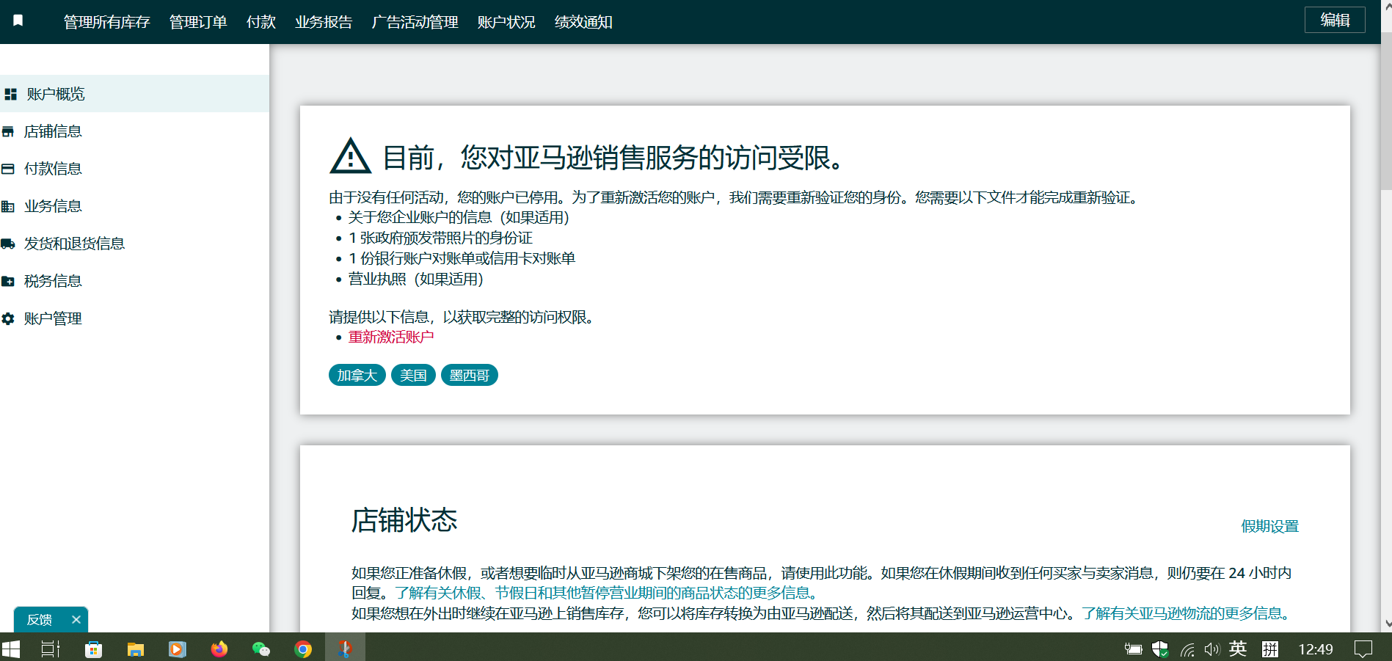Screen dimensions: 1392x661
Task: Open the Microsoft Store taskbar icon
Action: pos(93,649)
